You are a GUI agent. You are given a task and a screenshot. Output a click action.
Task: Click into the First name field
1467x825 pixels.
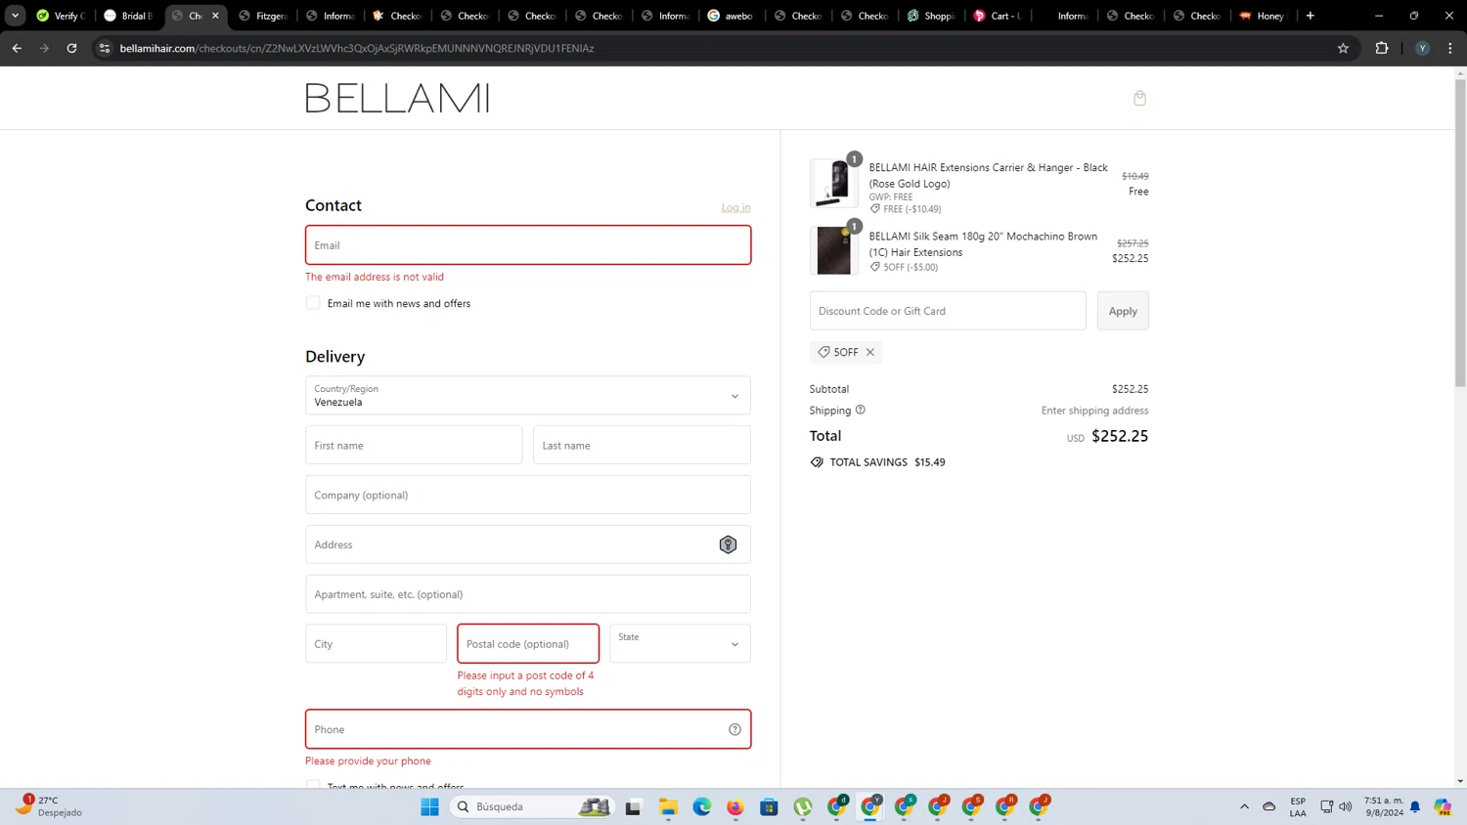point(414,445)
